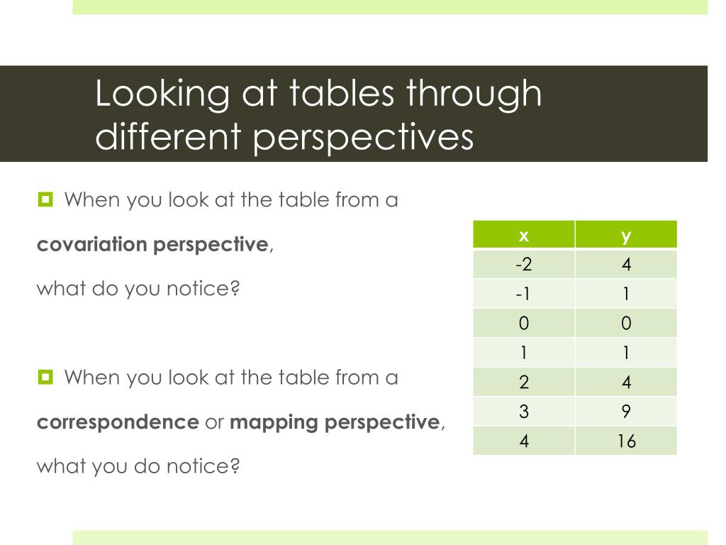726x545 pixels.
Task: Click the x column header
Action: click(524, 234)
